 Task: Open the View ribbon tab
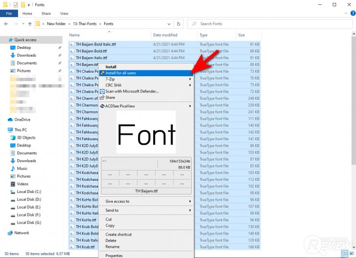(x=64, y=13)
